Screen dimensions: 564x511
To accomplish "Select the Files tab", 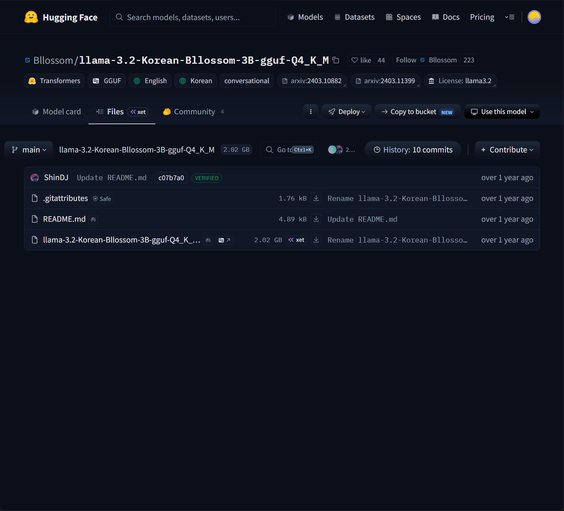I will coord(122,112).
